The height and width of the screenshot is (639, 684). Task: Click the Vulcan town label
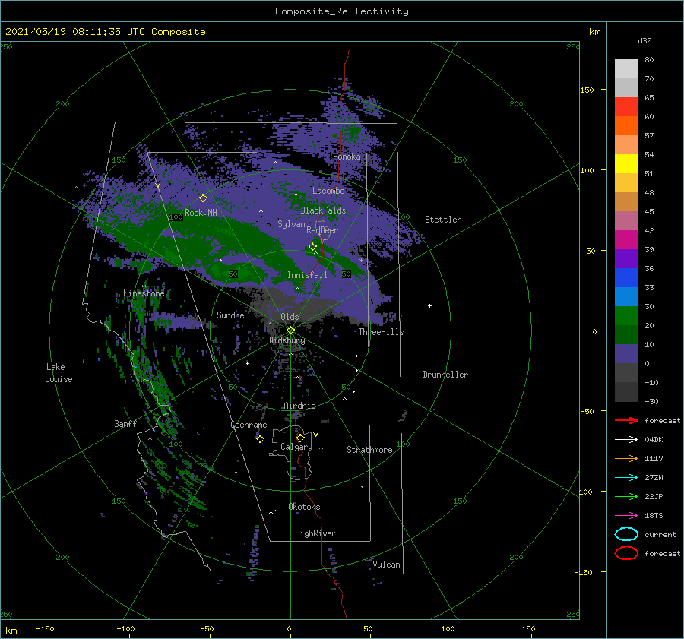pyautogui.click(x=386, y=565)
